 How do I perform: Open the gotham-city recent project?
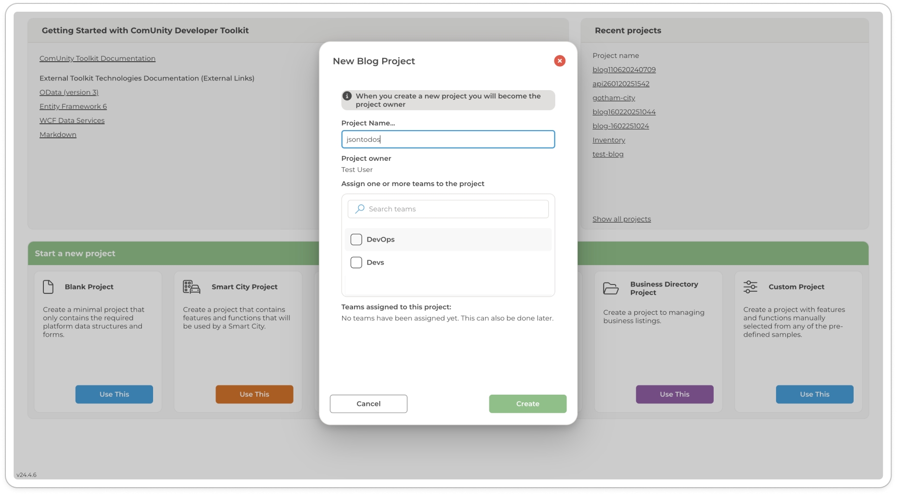pyautogui.click(x=613, y=98)
